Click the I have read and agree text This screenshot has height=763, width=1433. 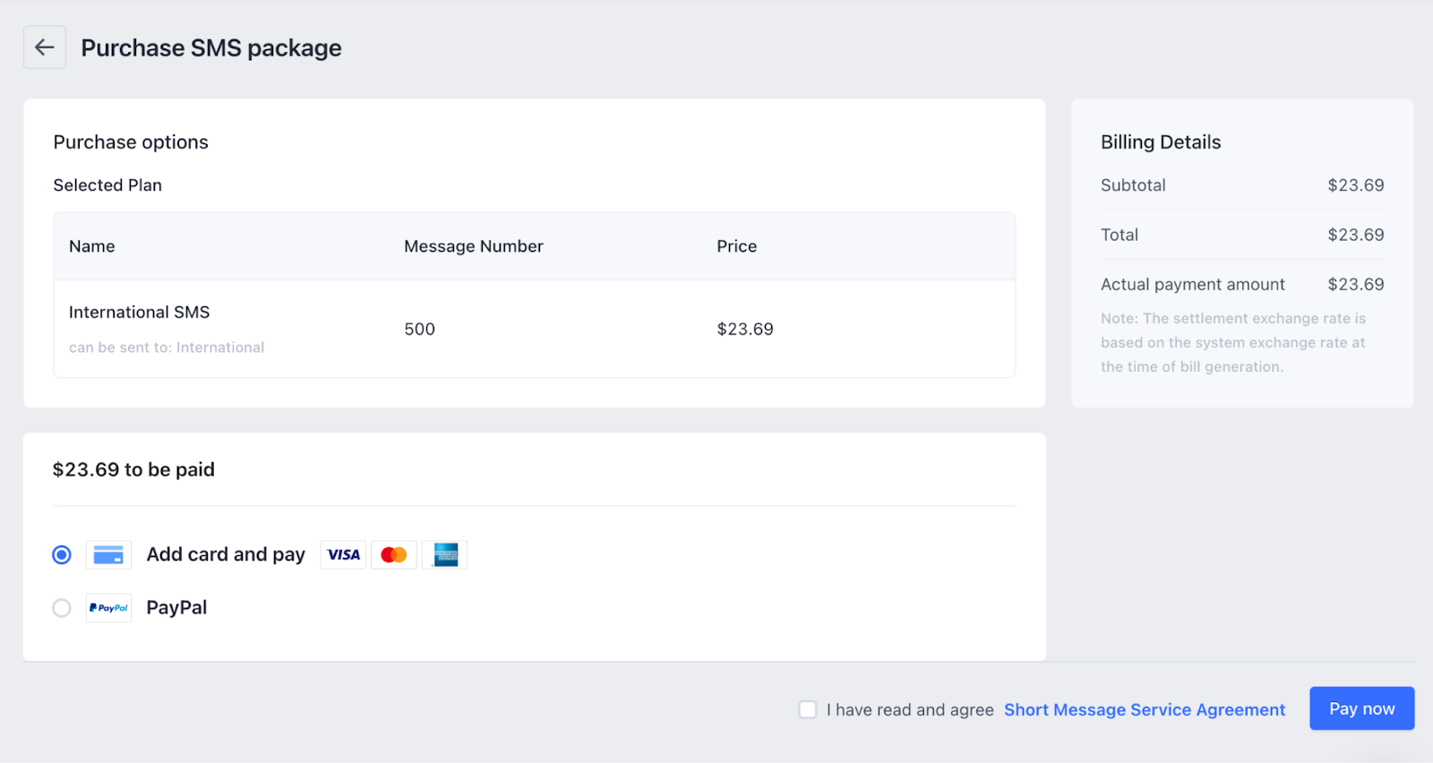pyautogui.click(x=910, y=709)
